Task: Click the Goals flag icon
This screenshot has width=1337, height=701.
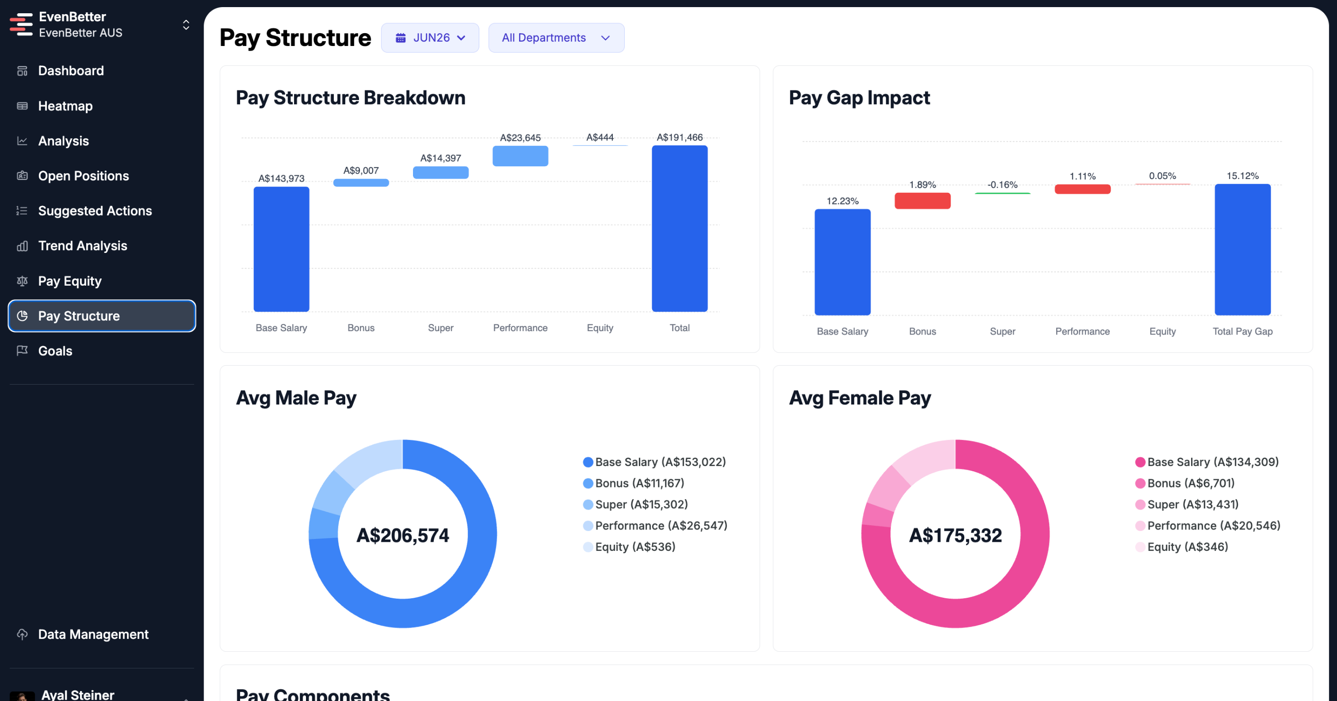Action: point(22,351)
